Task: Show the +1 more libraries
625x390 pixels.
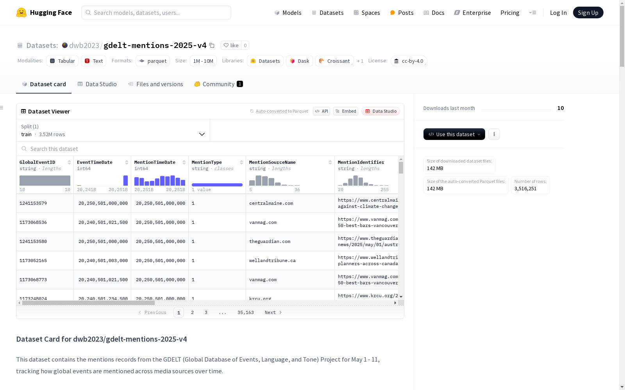Action: click(360, 61)
